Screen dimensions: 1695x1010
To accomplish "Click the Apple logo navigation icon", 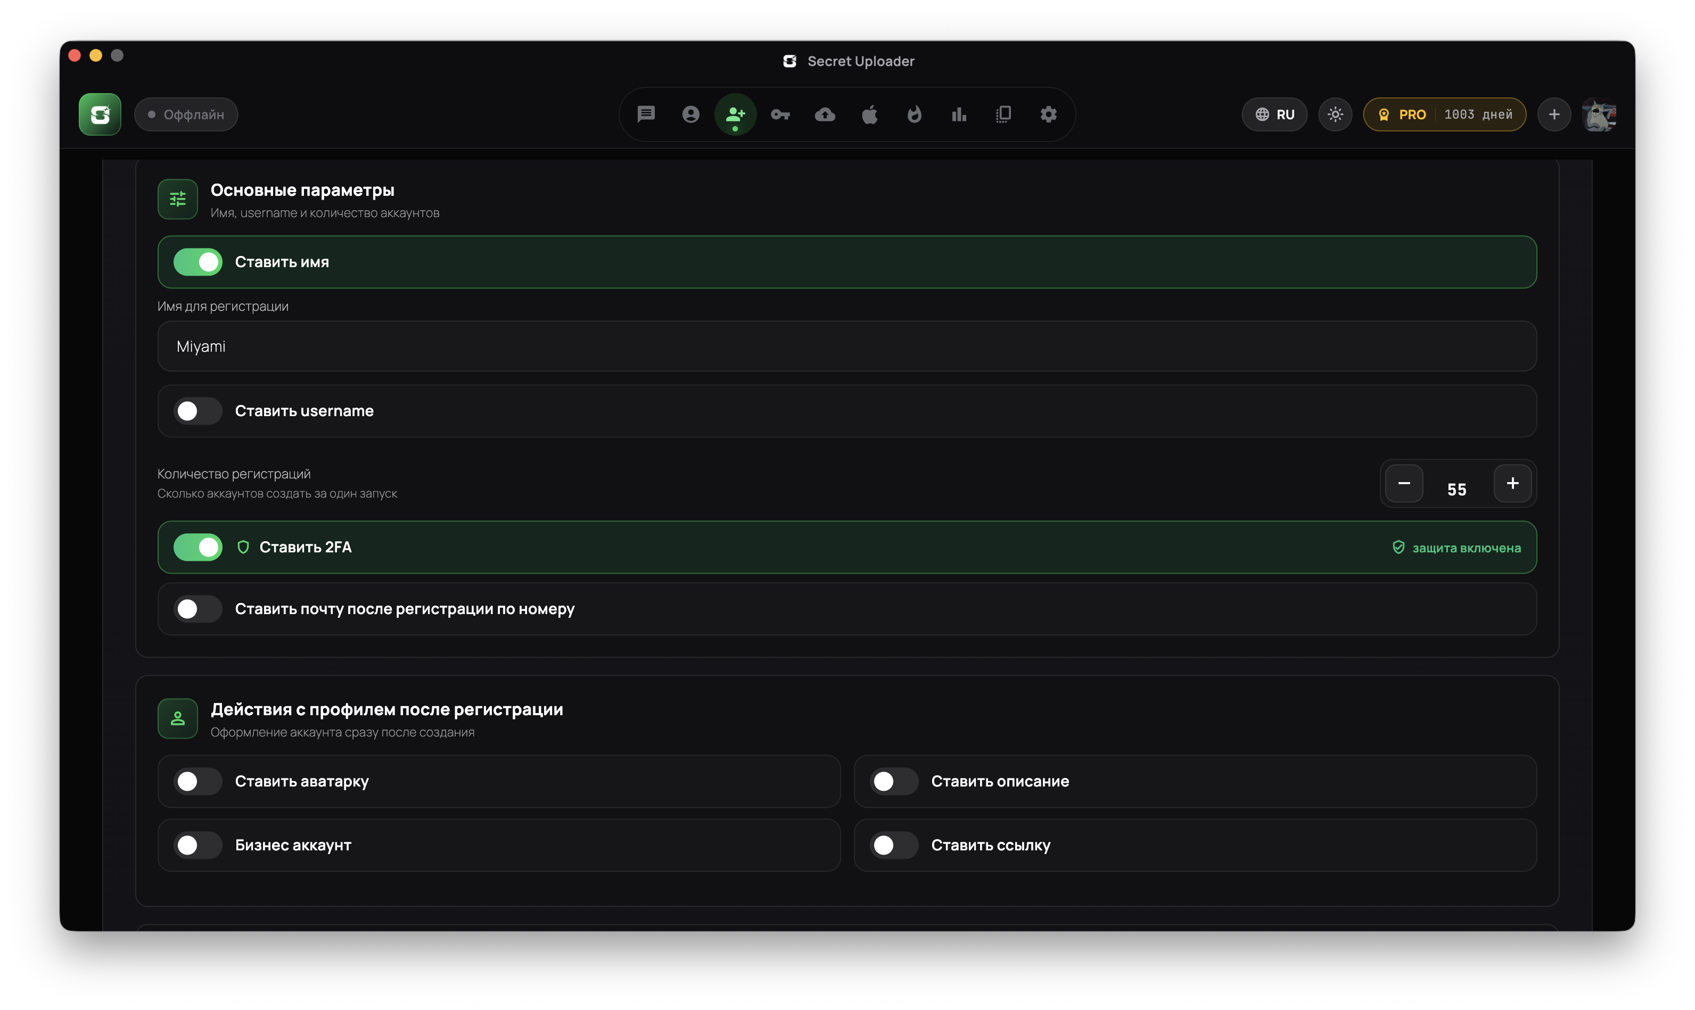I will click(869, 114).
